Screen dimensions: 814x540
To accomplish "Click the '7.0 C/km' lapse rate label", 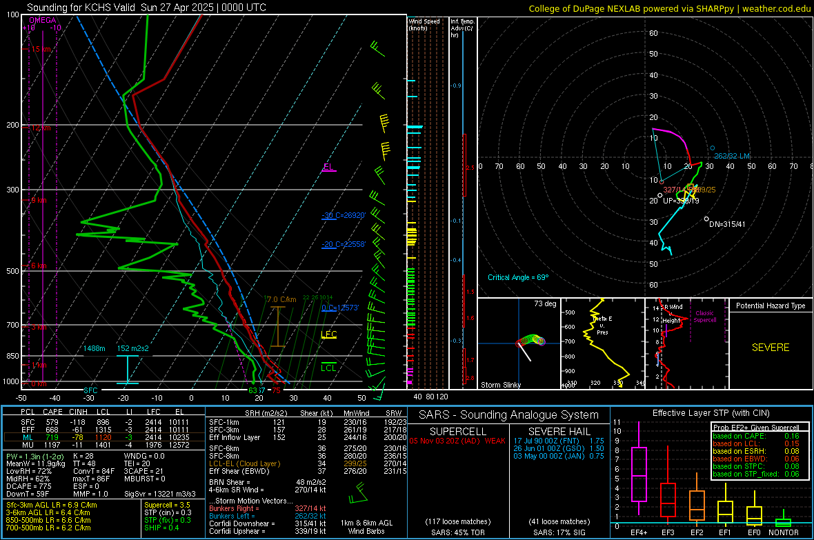I will click(281, 299).
